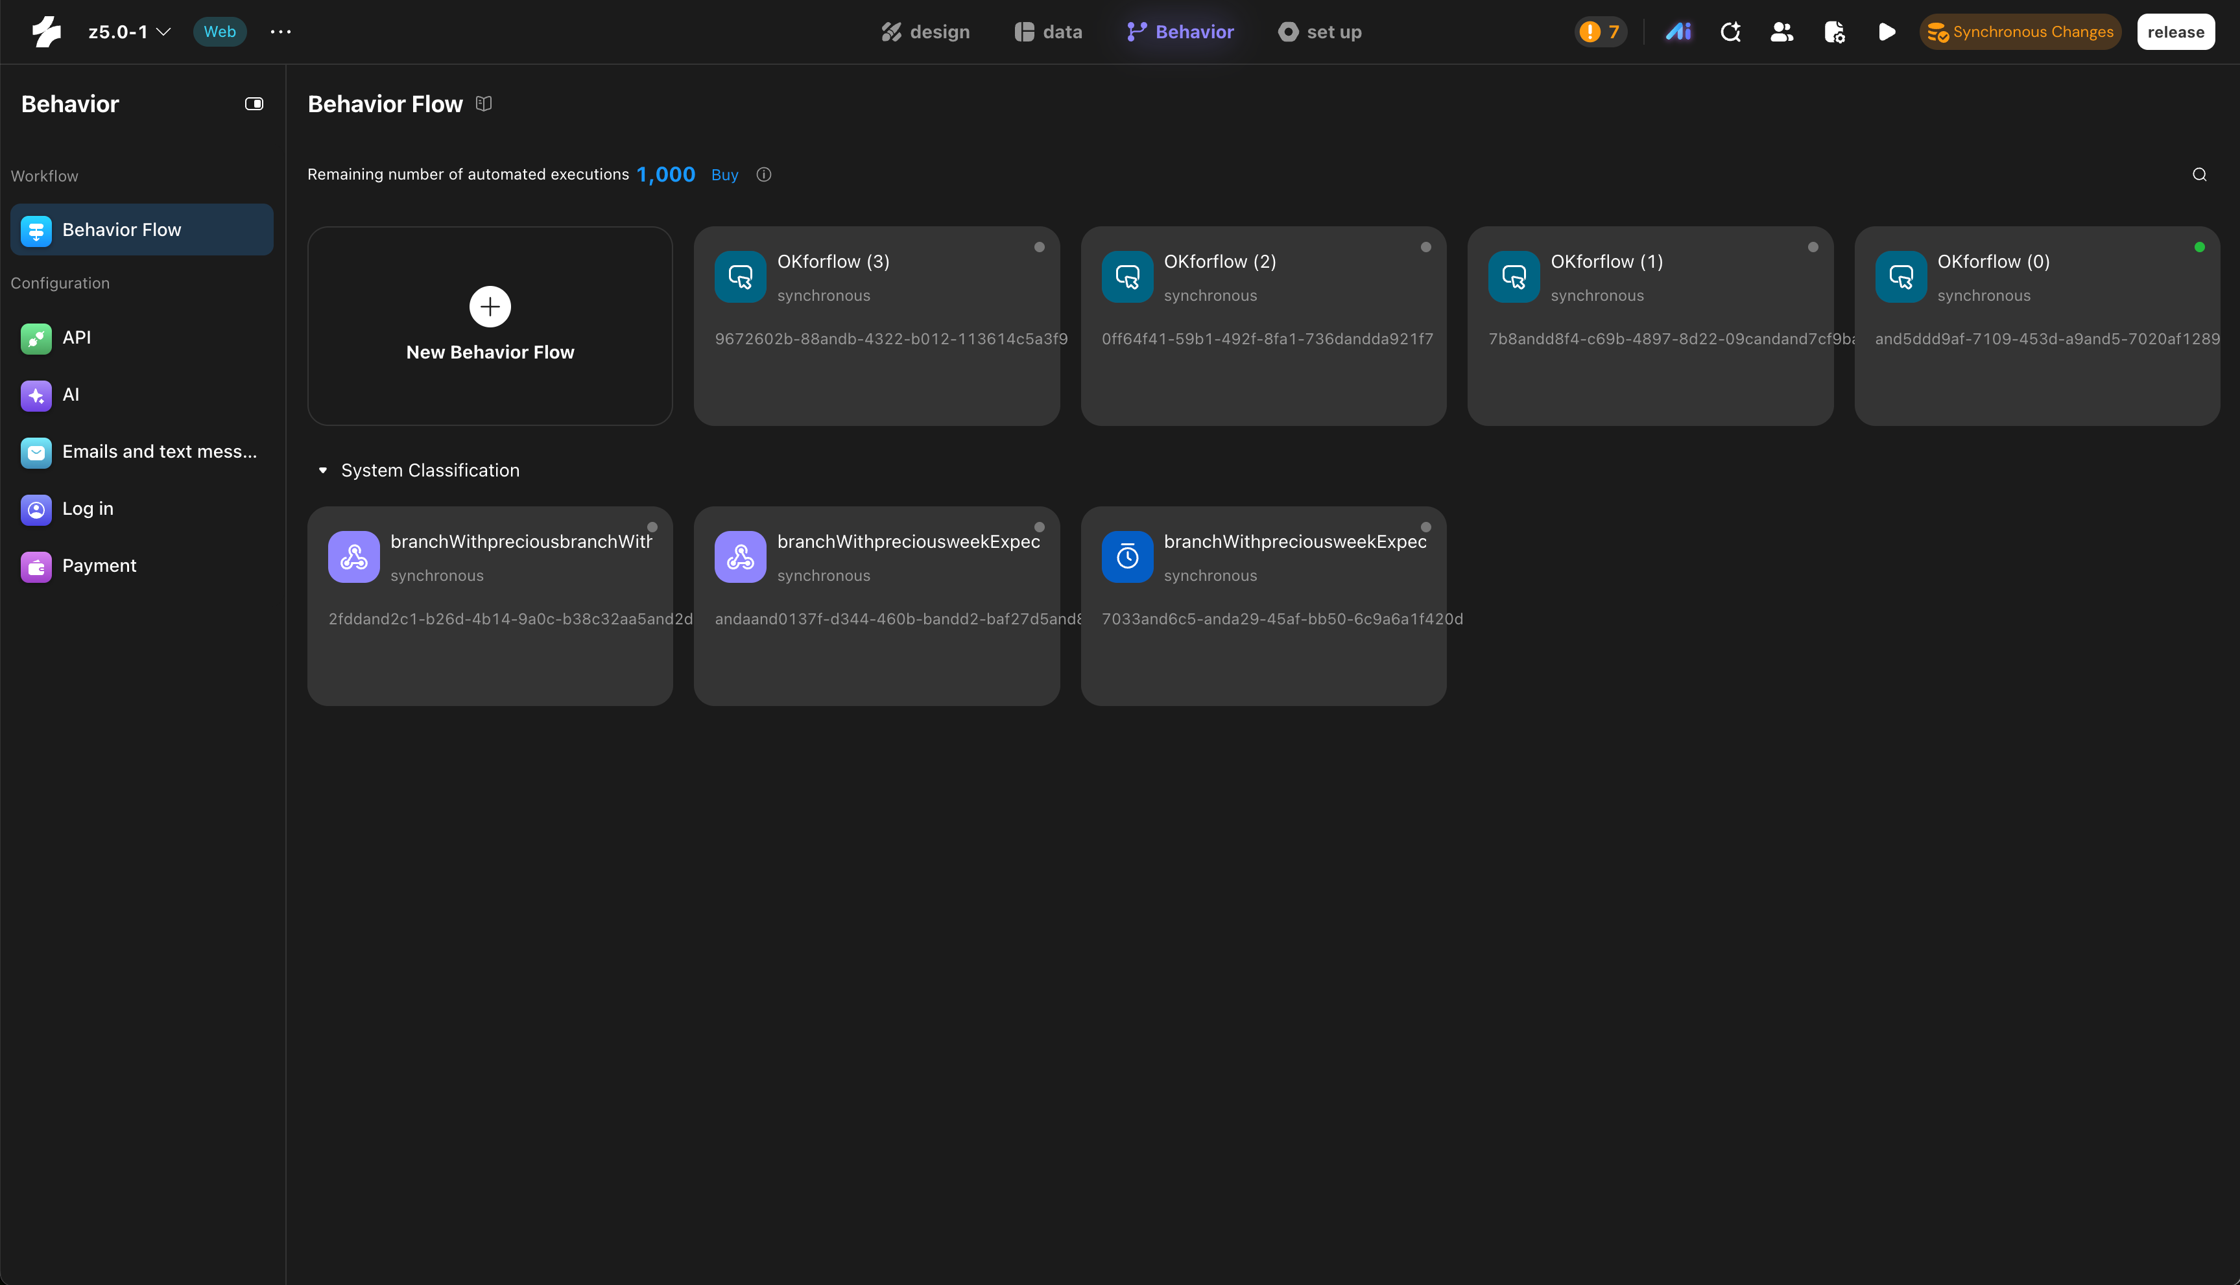The height and width of the screenshot is (1285, 2240).
Task: Click the play preview icon
Action: pyautogui.click(x=1886, y=32)
